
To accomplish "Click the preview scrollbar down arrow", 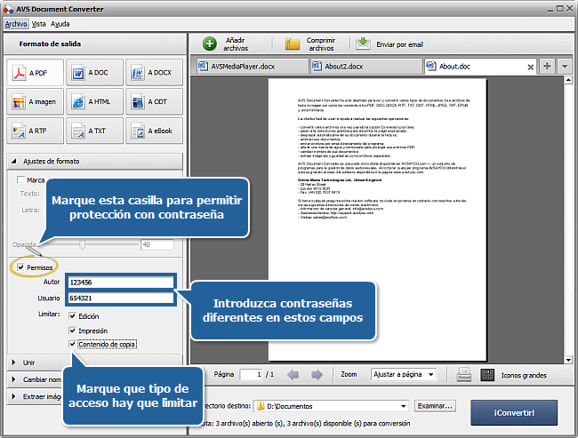I will (568, 360).
